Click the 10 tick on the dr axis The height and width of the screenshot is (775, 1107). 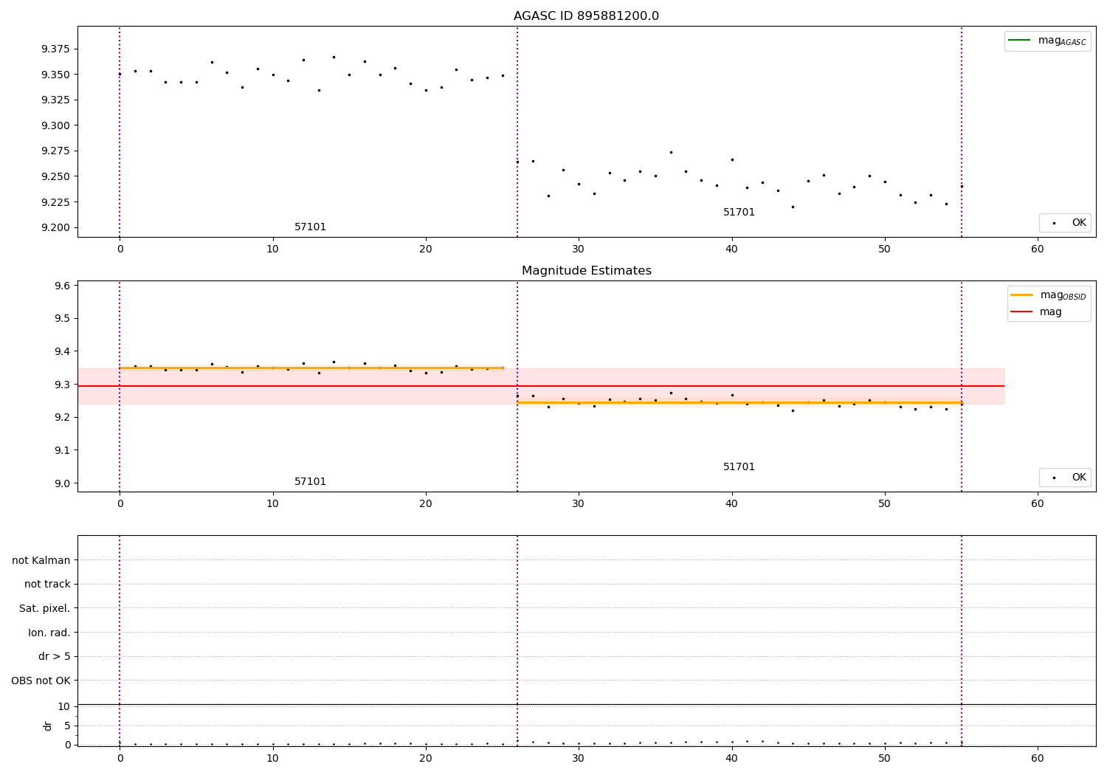click(x=64, y=707)
